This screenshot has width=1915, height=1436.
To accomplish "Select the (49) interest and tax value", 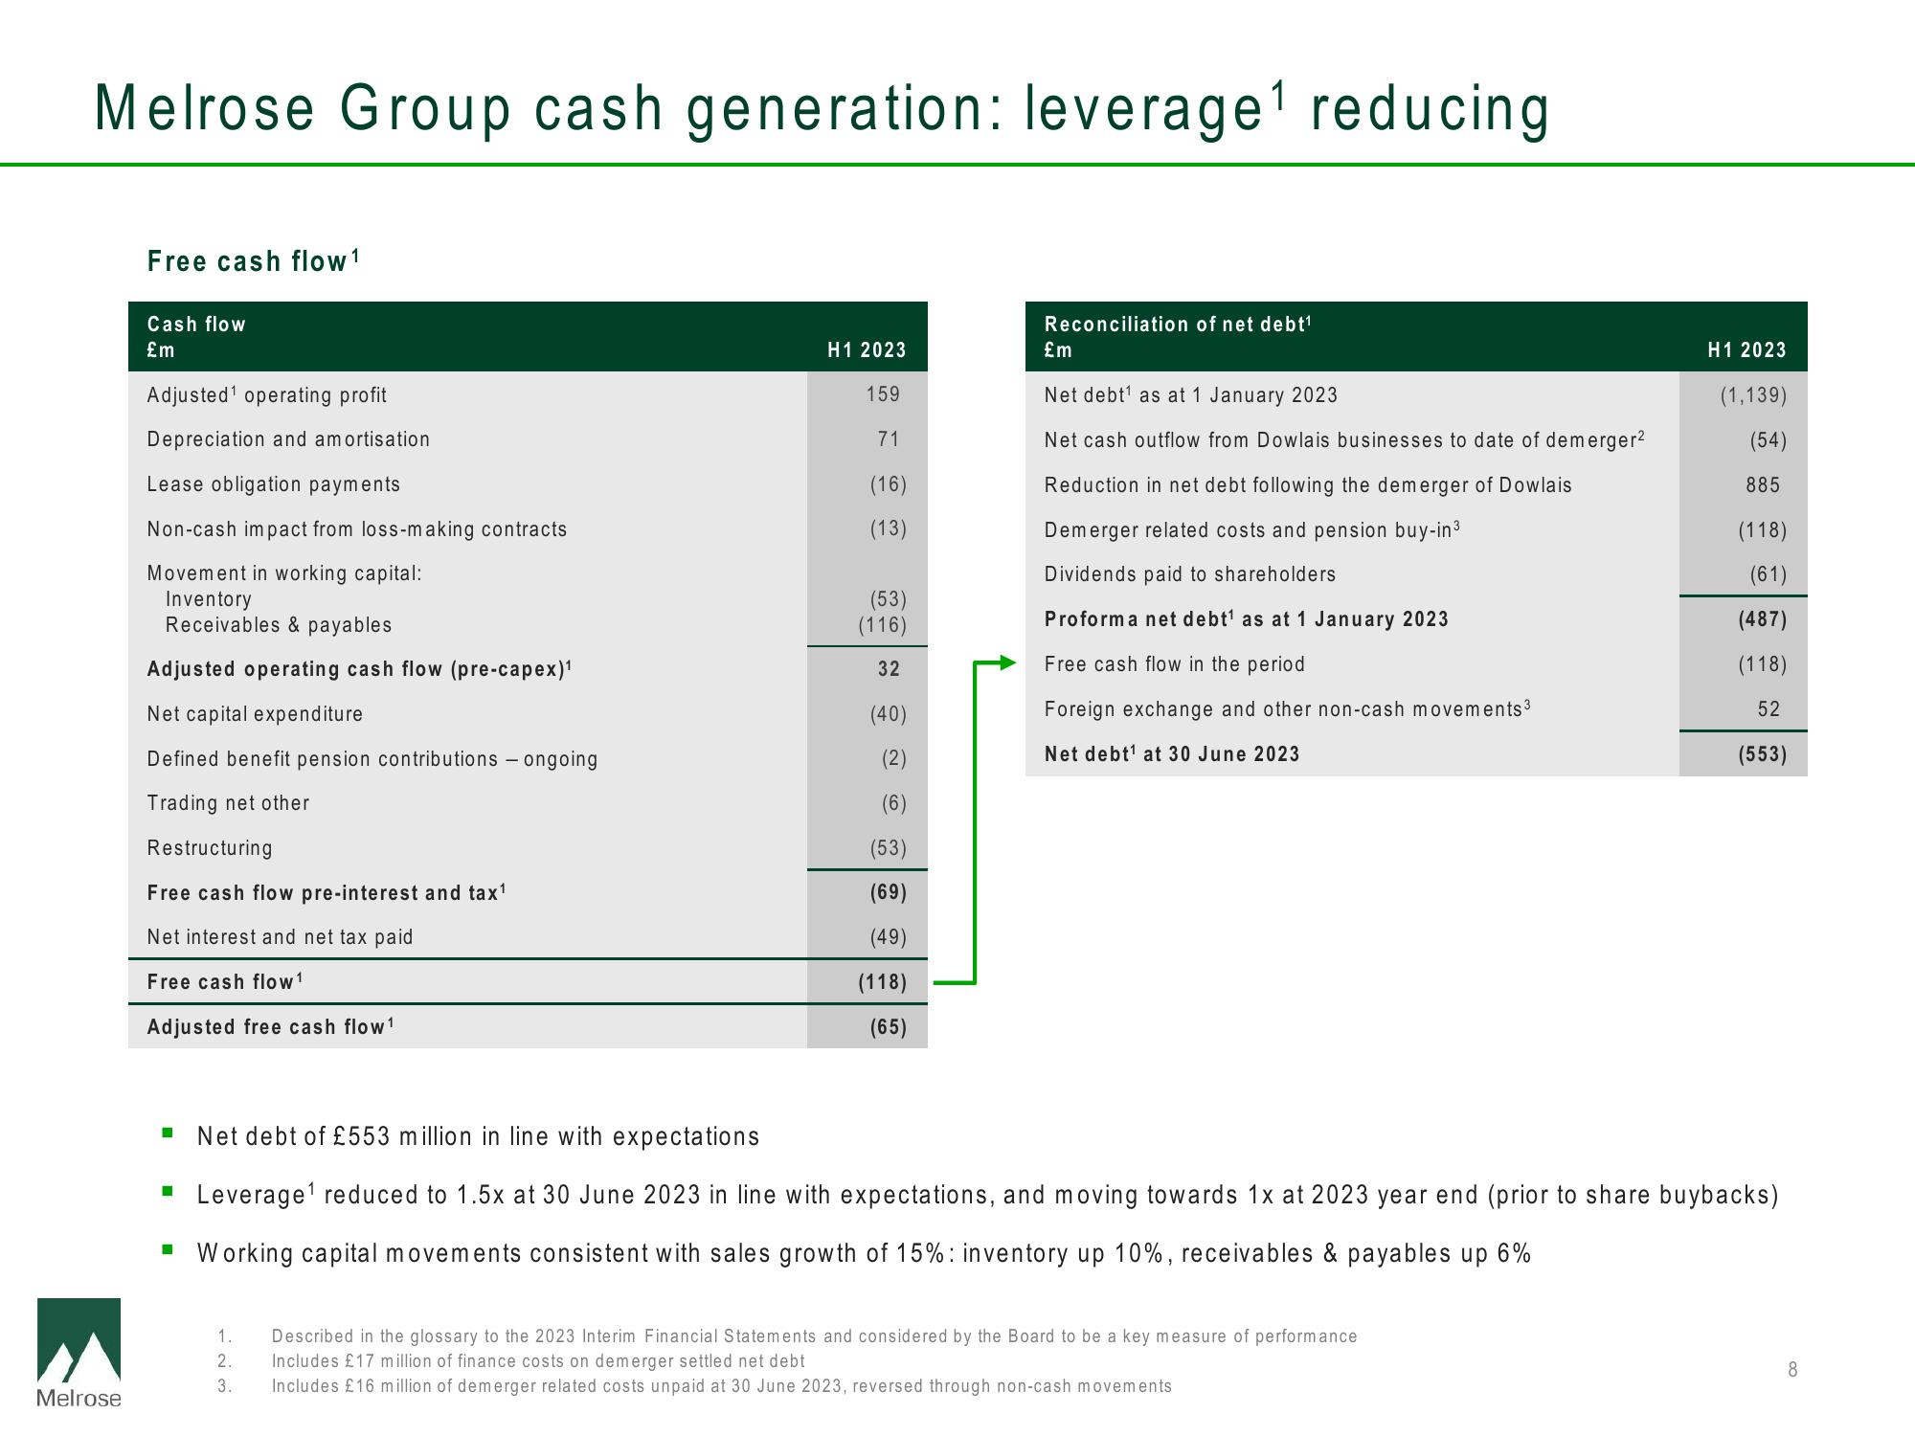I will (x=888, y=937).
